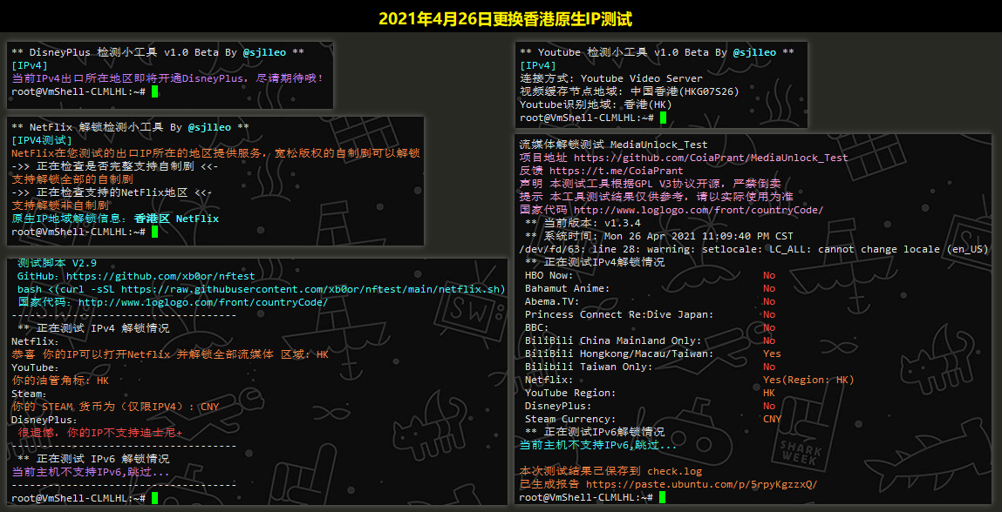Click the 流媒体解锁测试 MediaUnlock_Test heading

(x=613, y=145)
